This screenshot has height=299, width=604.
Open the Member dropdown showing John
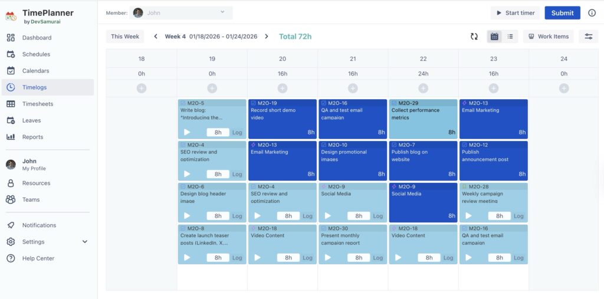[x=182, y=12]
